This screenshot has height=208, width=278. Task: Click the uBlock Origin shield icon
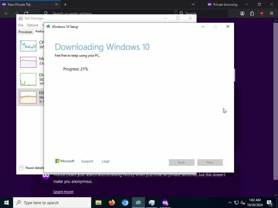(261, 13)
